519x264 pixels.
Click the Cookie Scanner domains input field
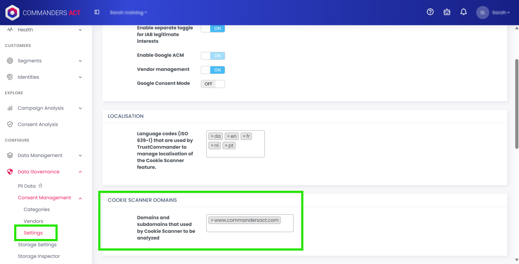point(250,227)
